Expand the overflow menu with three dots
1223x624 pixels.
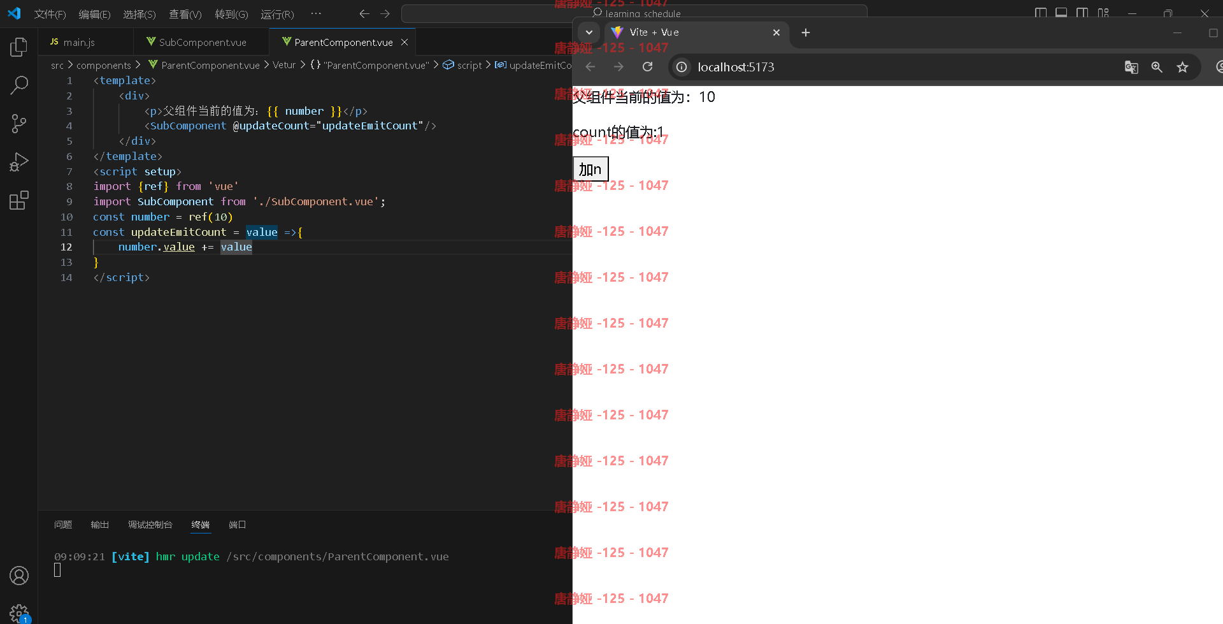click(x=316, y=13)
